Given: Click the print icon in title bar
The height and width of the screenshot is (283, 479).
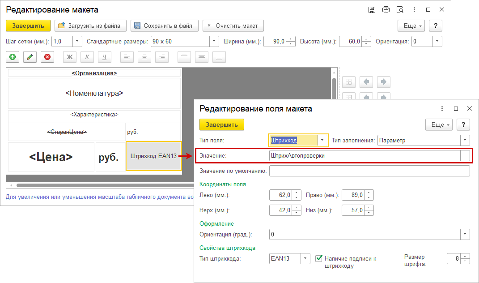Looking at the screenshot, I should 386,10.
